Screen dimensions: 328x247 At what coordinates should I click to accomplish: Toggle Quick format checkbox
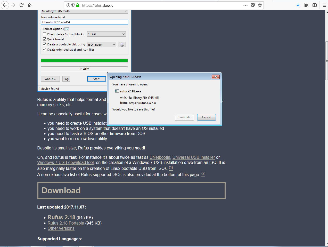[44, 39]
